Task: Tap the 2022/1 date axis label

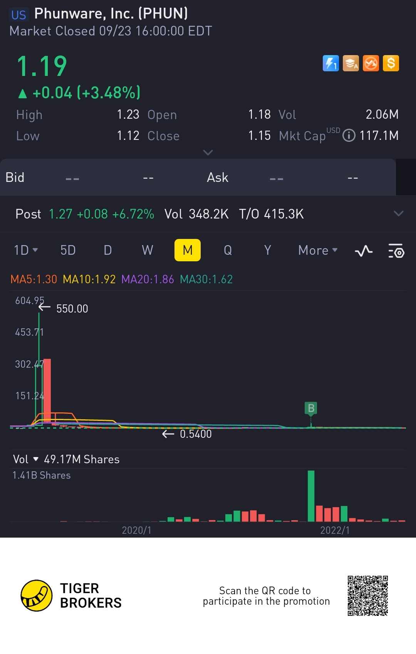Action: coord(335,530)
